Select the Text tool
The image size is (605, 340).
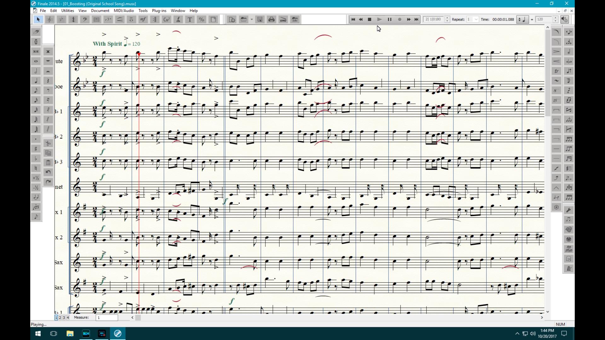pyautogui.click(x=190, y=20)
